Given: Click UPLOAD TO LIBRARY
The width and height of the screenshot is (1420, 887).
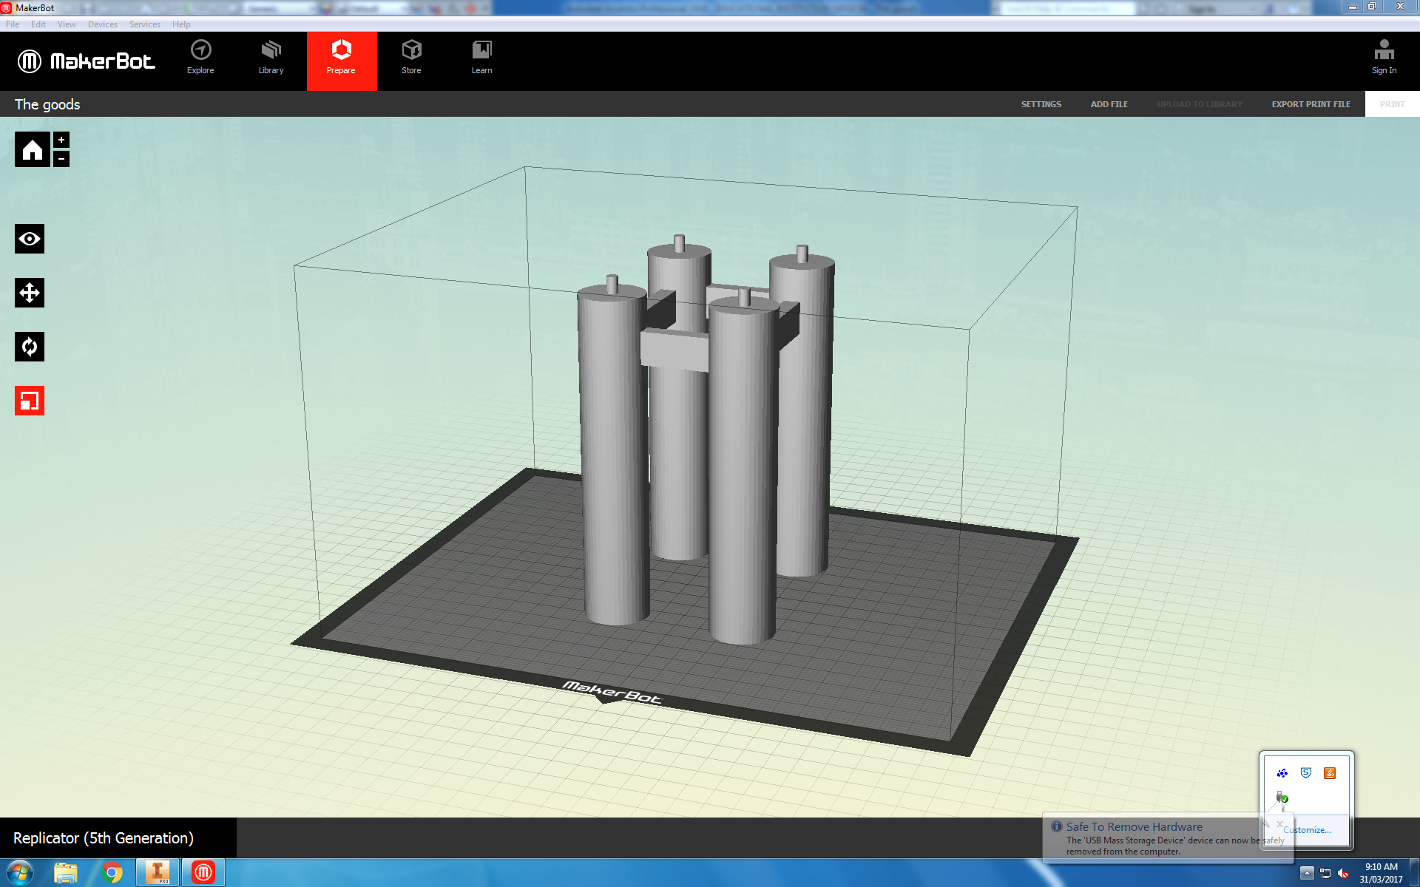Looking at the screenshot, I should click(1200, 104).
